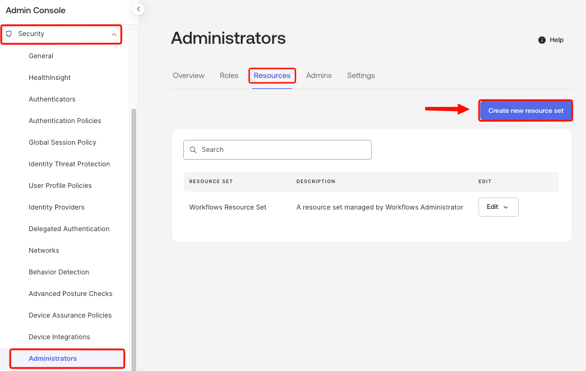Switch to the Roles tab
The image size is (586, 371).
coord(229,76)
